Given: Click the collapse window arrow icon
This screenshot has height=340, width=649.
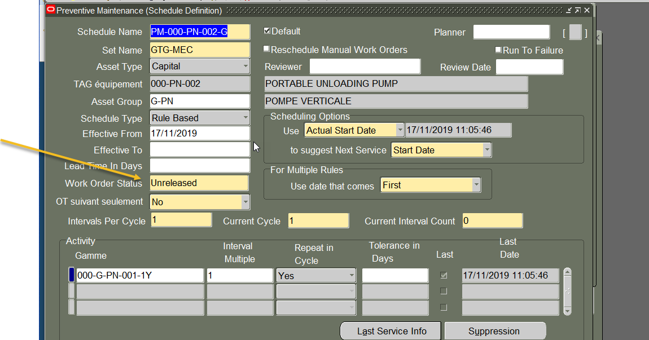Looking at the screenshot, I should click(x=569, y=10).
